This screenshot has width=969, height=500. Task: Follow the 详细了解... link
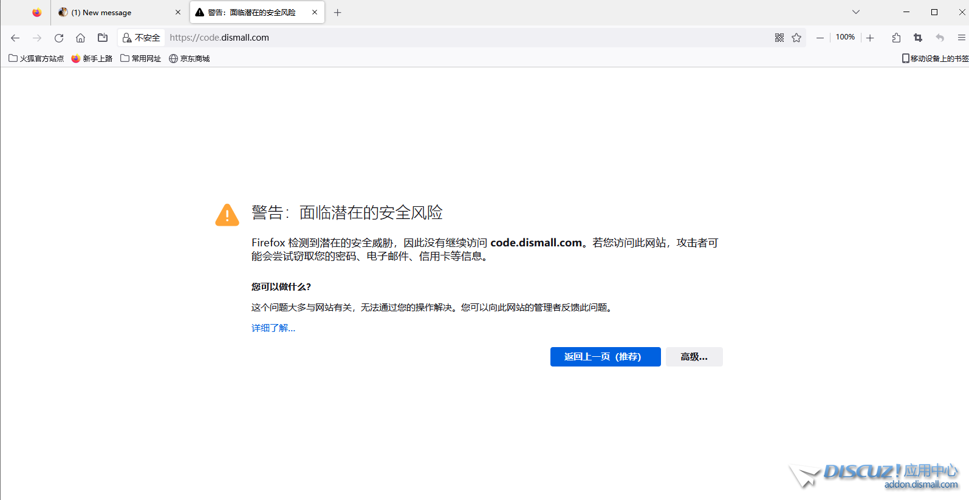[x=273, y=328]
